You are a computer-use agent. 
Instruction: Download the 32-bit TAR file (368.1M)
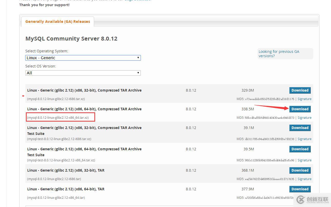click(300, 170)
